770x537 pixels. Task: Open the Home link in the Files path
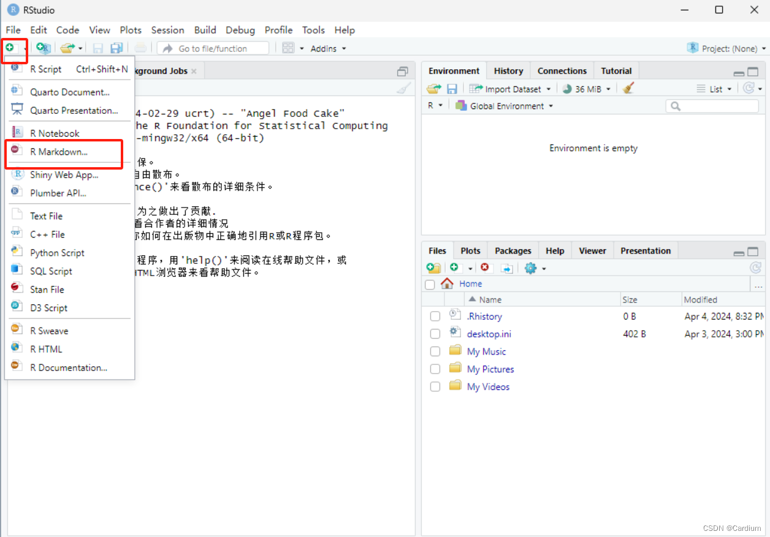[x=470, y=284]
